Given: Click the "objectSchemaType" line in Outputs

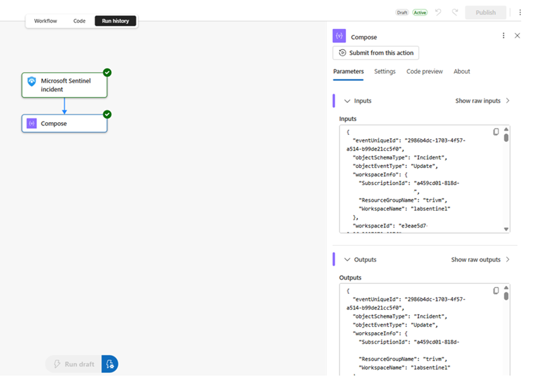Looking at the screenshot, I should 400,317.
